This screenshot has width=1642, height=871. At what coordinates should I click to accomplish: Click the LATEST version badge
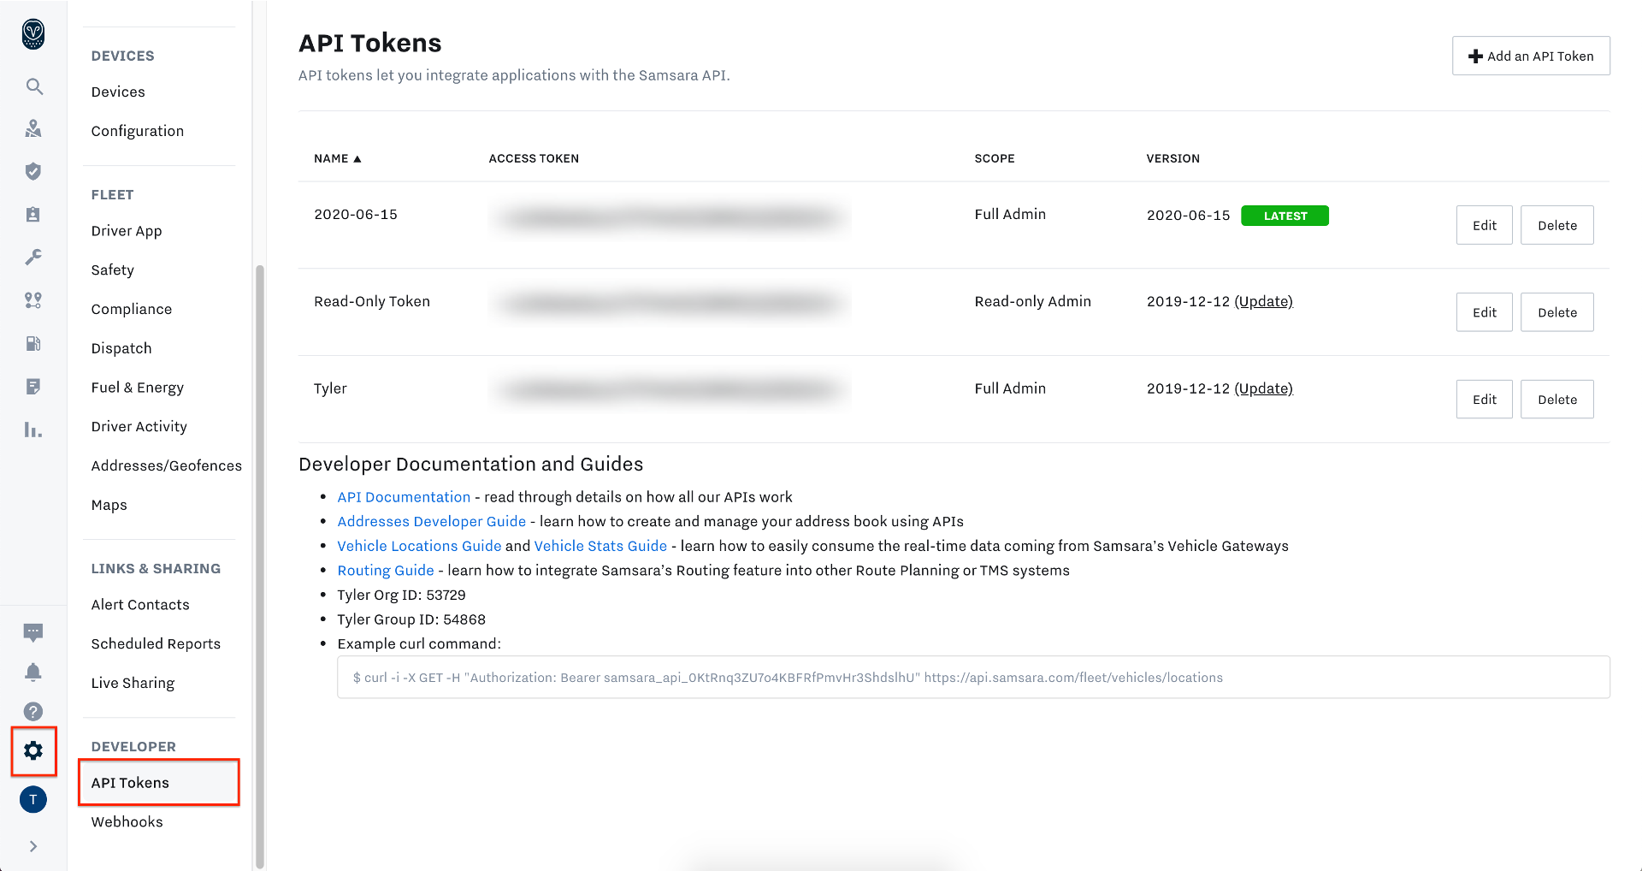(x=1285, y=216)
